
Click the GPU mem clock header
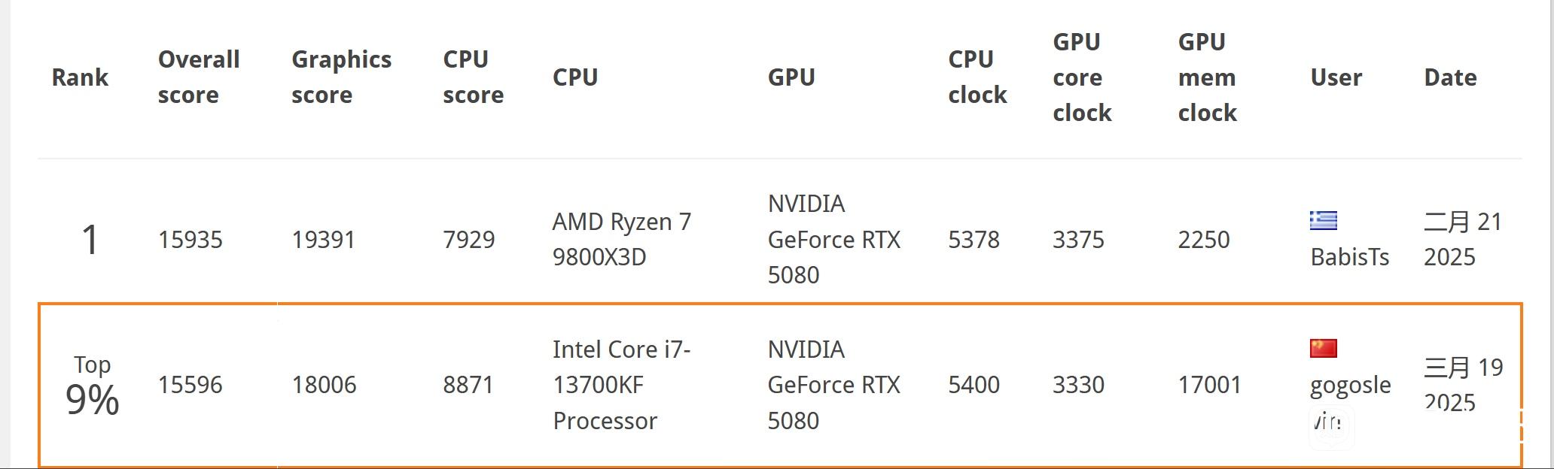1208,77
